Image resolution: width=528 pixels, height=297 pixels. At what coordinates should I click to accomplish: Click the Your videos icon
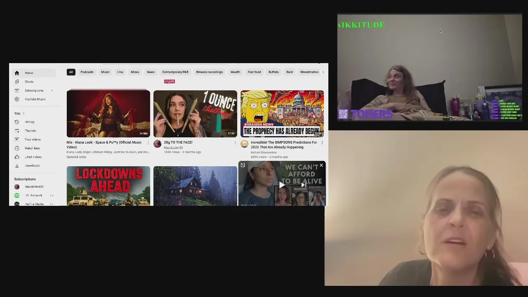[17, 139]
